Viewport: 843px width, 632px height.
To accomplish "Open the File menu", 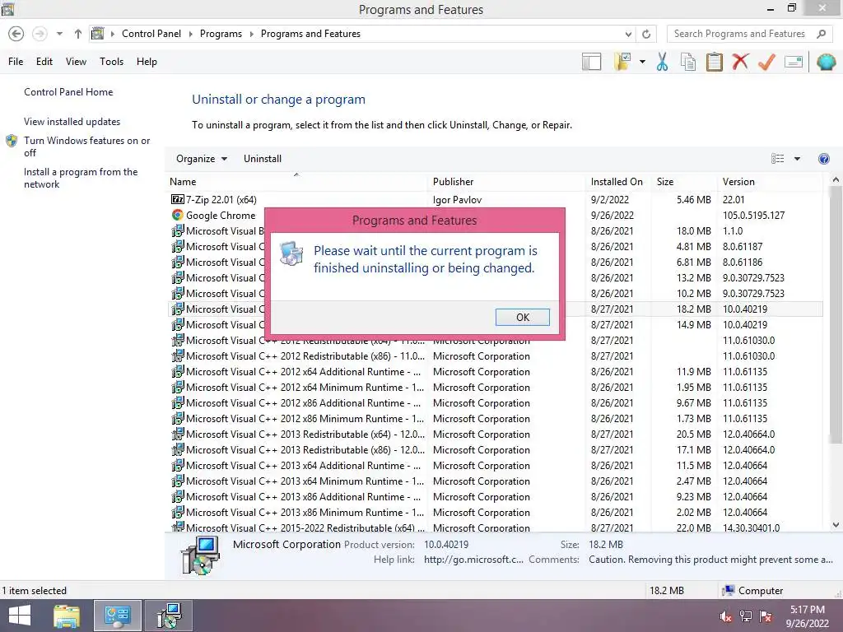I will tap(16, 61).
